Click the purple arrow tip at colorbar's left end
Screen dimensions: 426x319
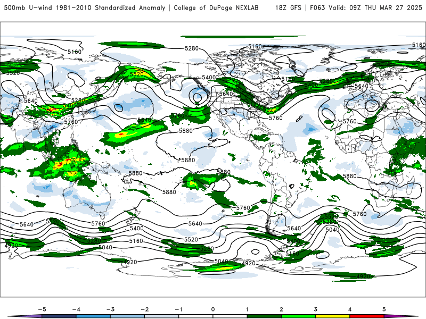pyautogui.click(x=25, y=316)
